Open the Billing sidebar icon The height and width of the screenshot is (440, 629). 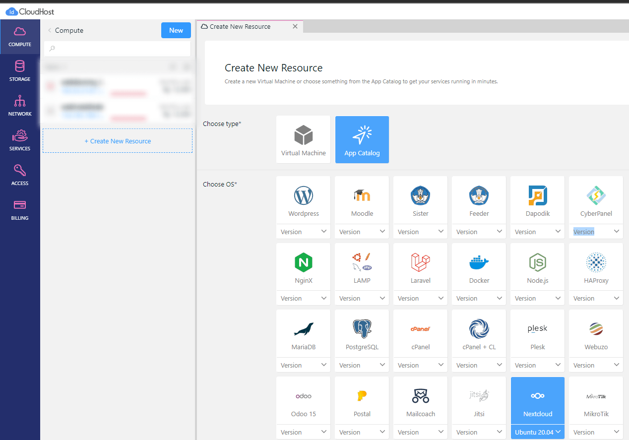pos(20,210)
